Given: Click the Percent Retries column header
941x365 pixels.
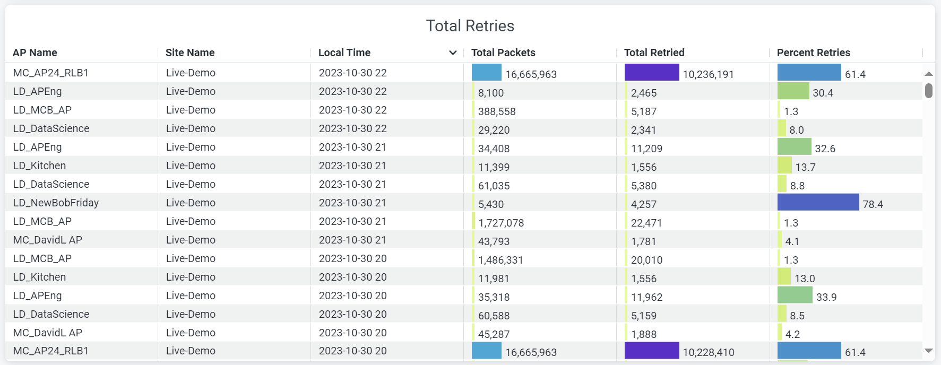Looking at the screenshot, I should [813, 53].
